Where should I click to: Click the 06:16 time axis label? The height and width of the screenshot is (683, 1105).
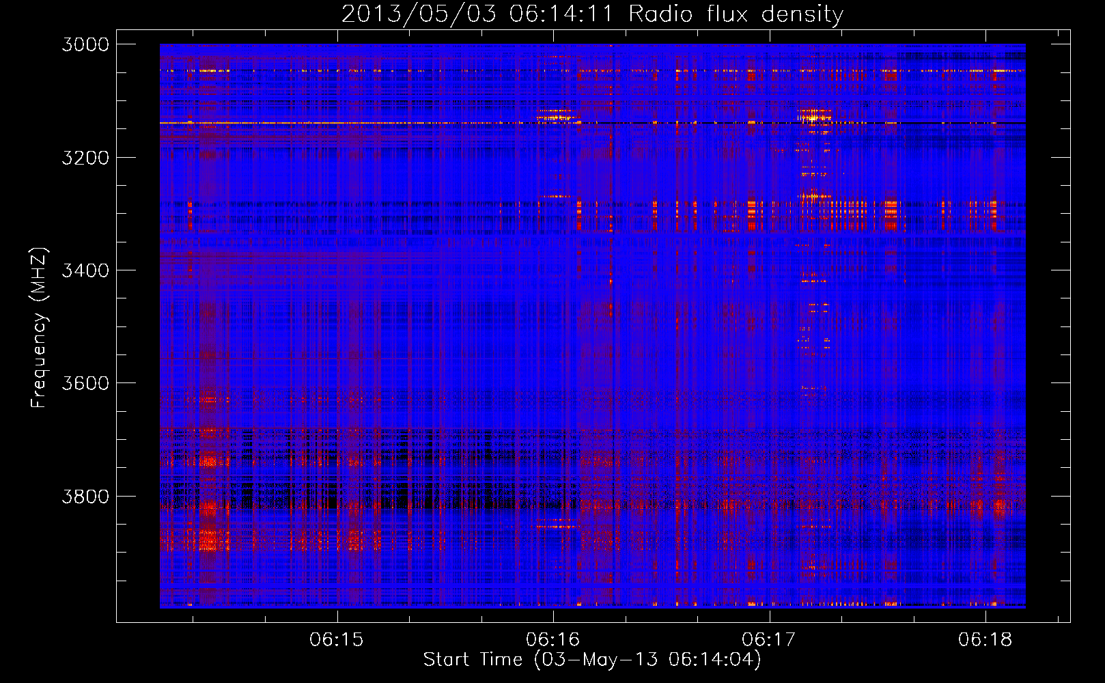point(552,639)
